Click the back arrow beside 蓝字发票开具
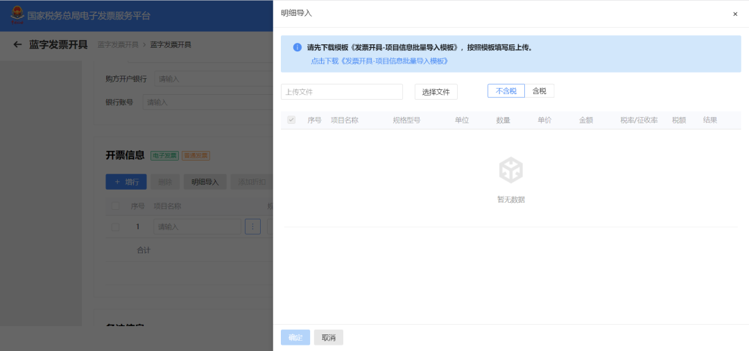Image resolution: width=749 pixels, height=351 pixels. click(17, 45)
